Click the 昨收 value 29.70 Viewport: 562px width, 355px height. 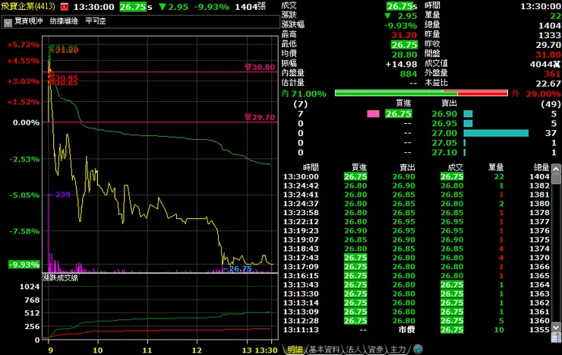548,45
